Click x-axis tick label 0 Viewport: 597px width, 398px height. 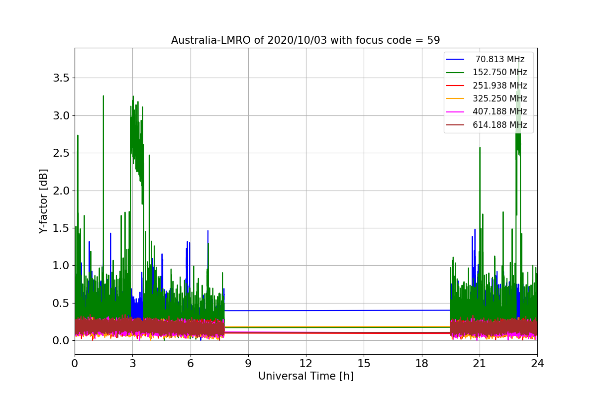[75, 364]
